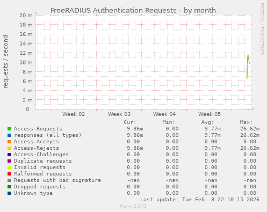This screenshot has height=212, width=267.
Task: Click the bad signature Cur value -nan
Action: pyautogui.click(x=133, y=180)
